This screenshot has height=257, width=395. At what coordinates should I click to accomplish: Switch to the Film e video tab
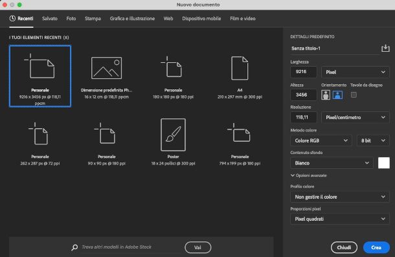(243, 18)
